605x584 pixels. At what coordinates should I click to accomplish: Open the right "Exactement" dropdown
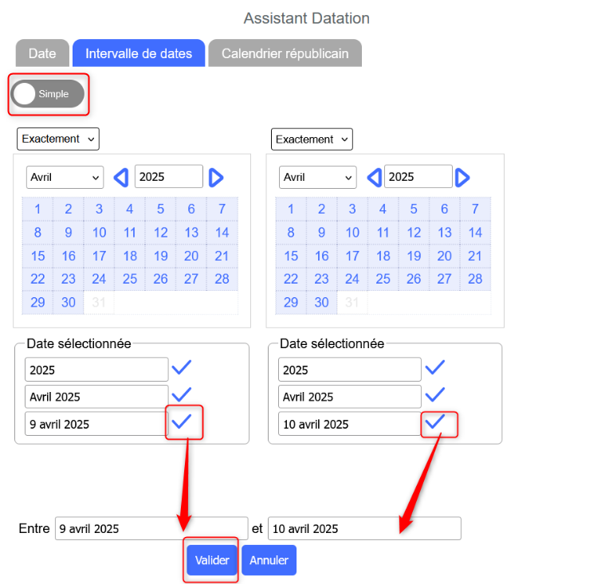click(312, 139)
